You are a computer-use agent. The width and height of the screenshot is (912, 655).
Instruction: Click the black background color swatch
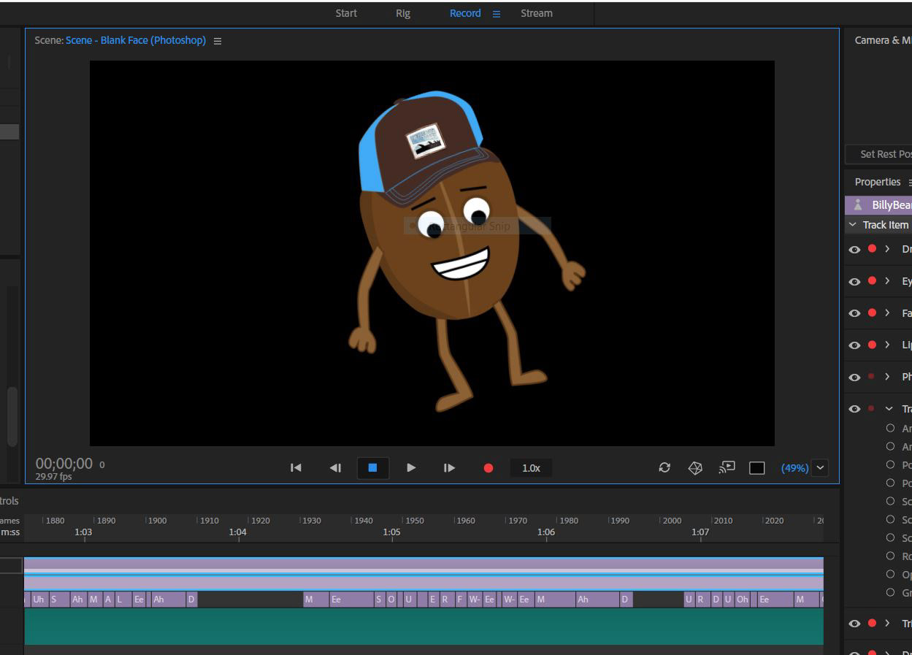point(757,468)
